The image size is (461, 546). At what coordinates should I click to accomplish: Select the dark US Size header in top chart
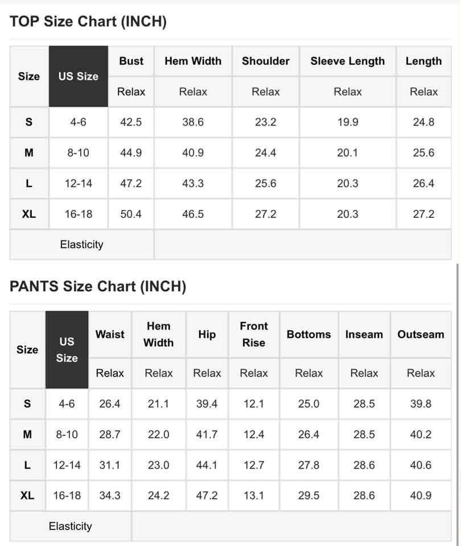(x=79, y=76)
